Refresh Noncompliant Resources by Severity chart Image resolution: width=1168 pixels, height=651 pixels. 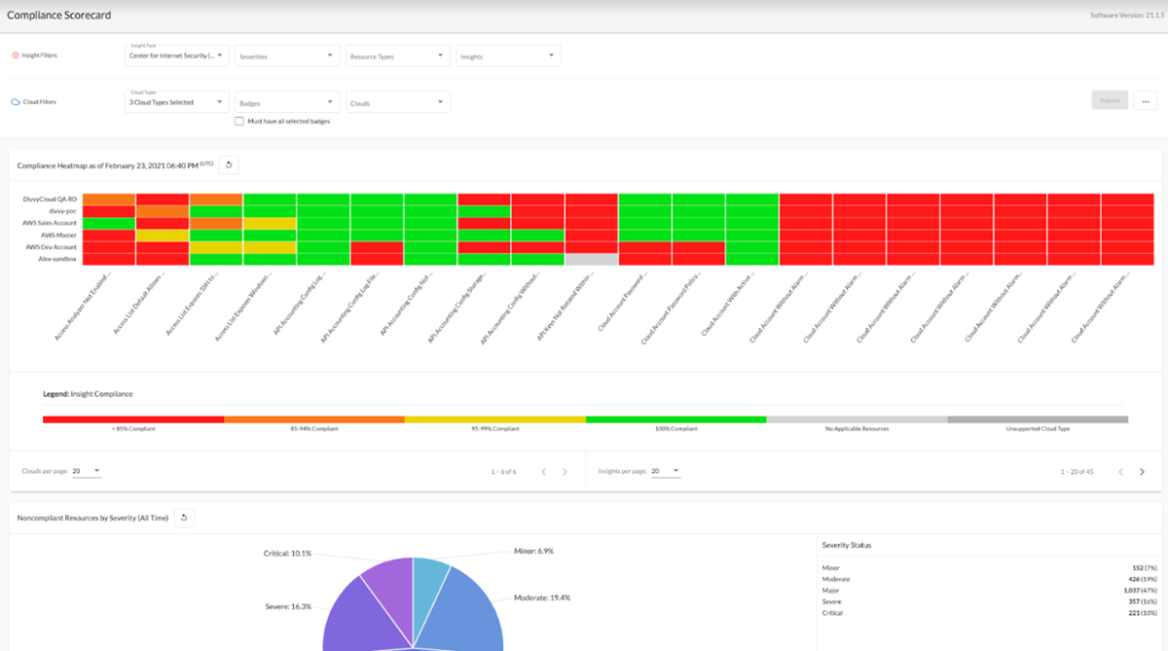pyautogui.click(x=184, y=518)
